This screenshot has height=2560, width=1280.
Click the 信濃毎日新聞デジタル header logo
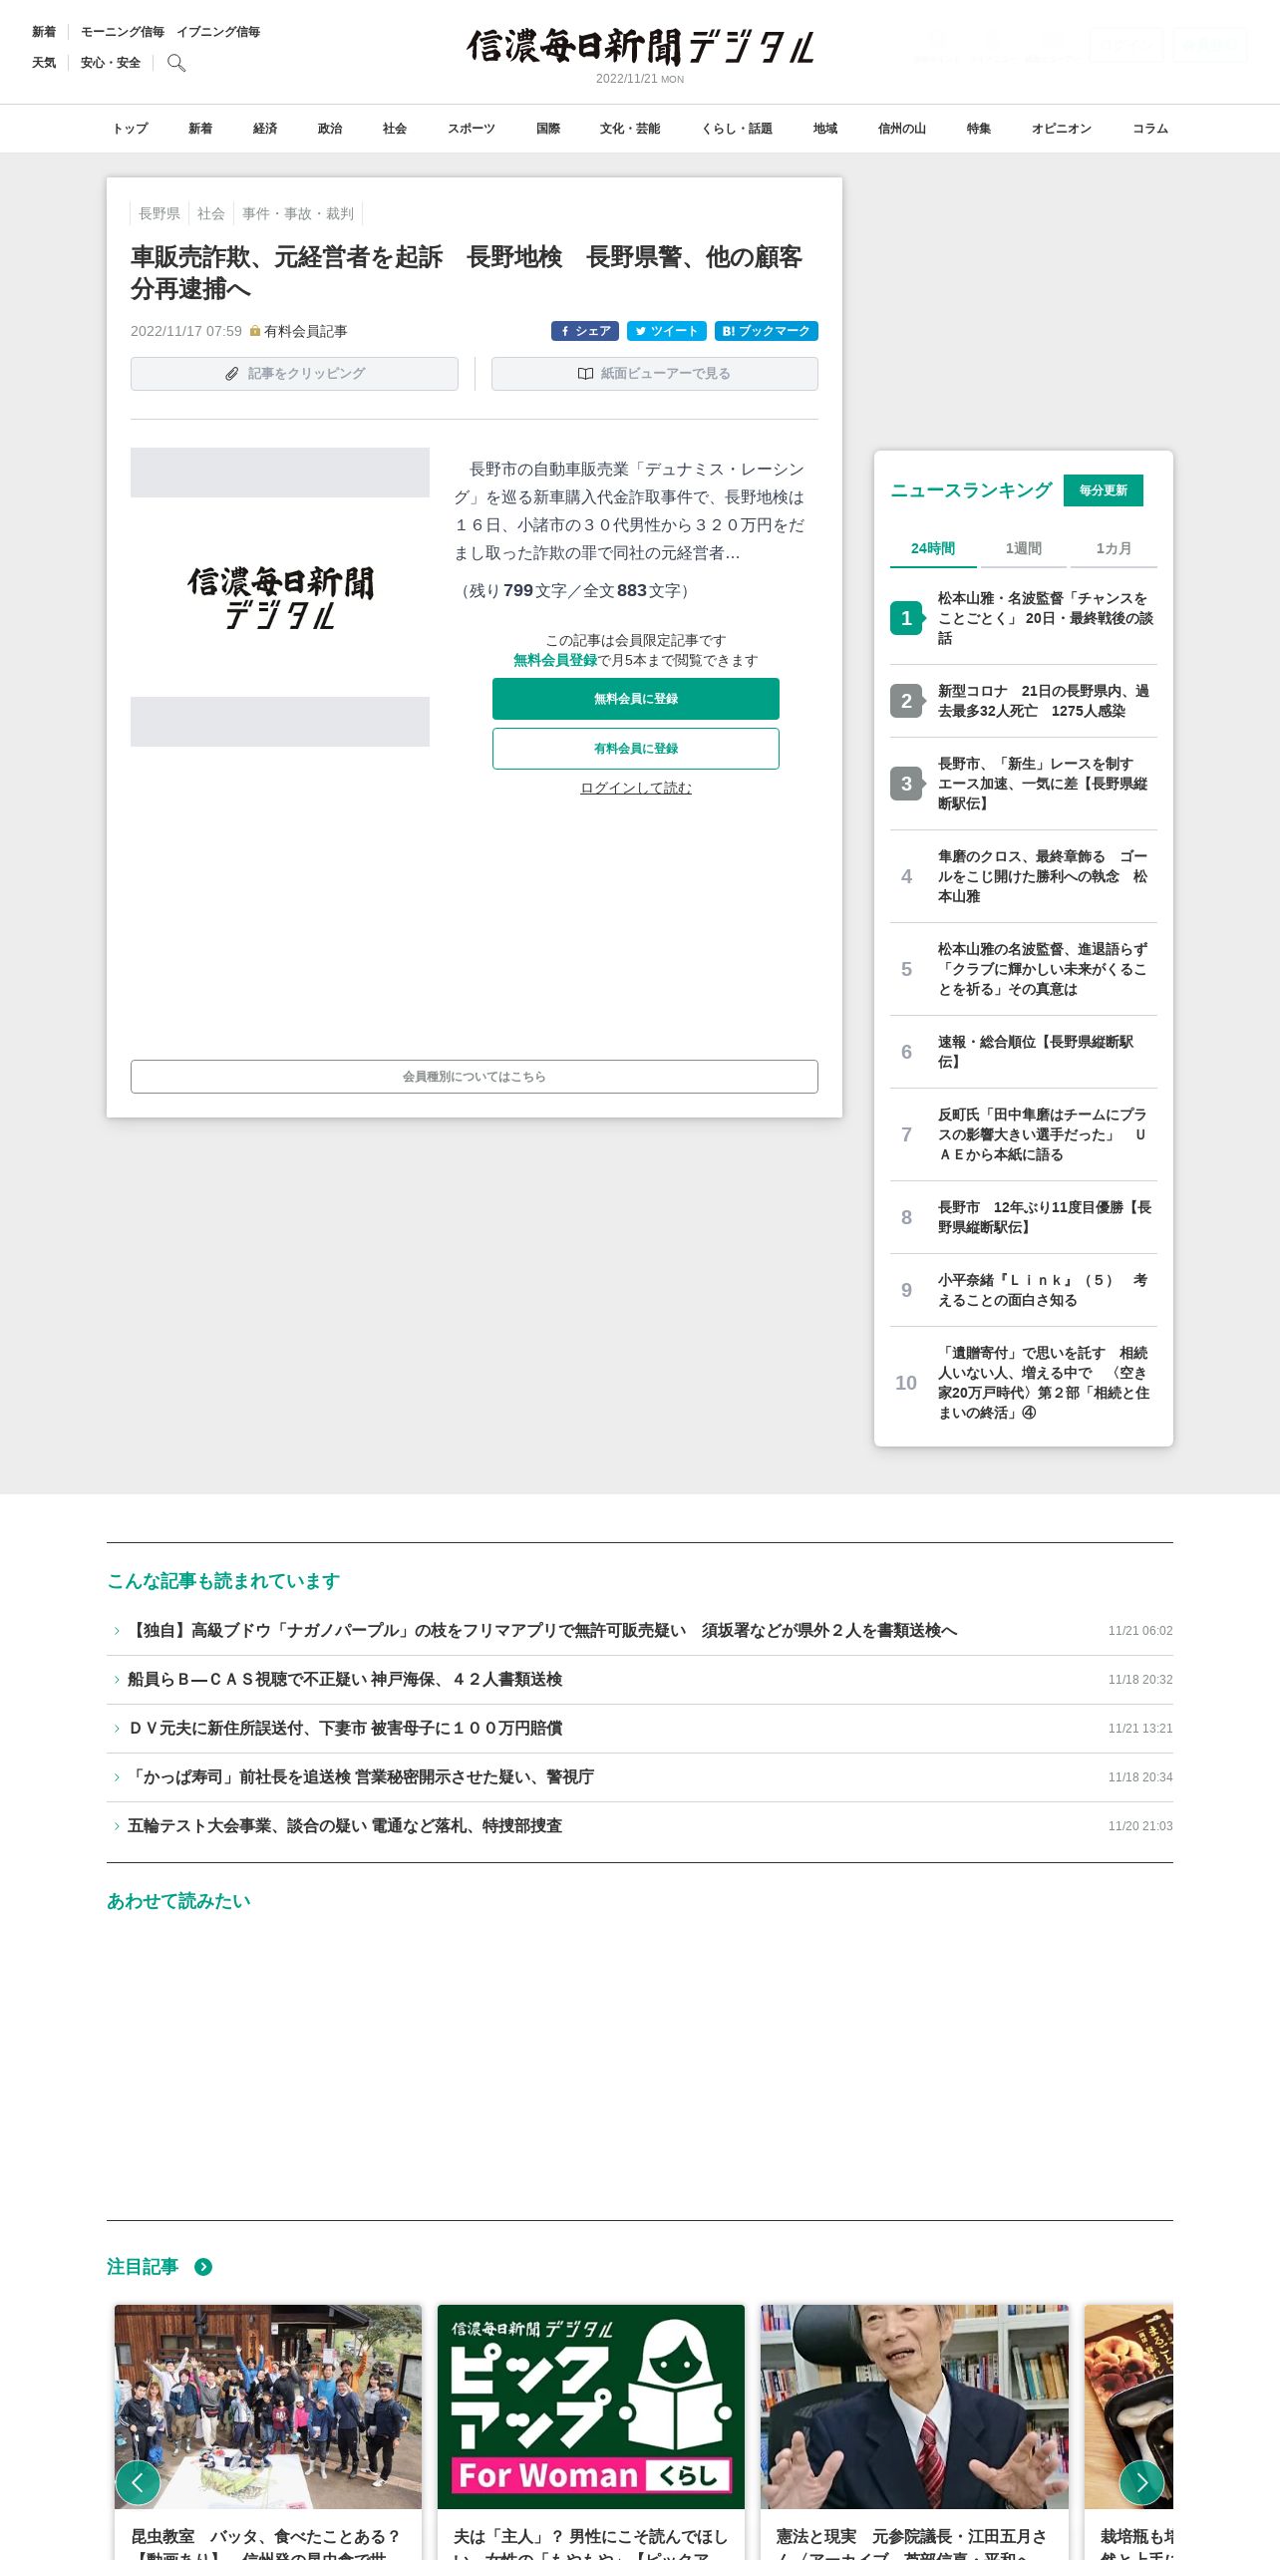(x=640, y=47)
